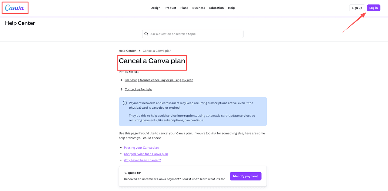This screenshot has width=388, height=191.
Task: Open the Charged twice for a Canva plan link
Action: (146, 154)
